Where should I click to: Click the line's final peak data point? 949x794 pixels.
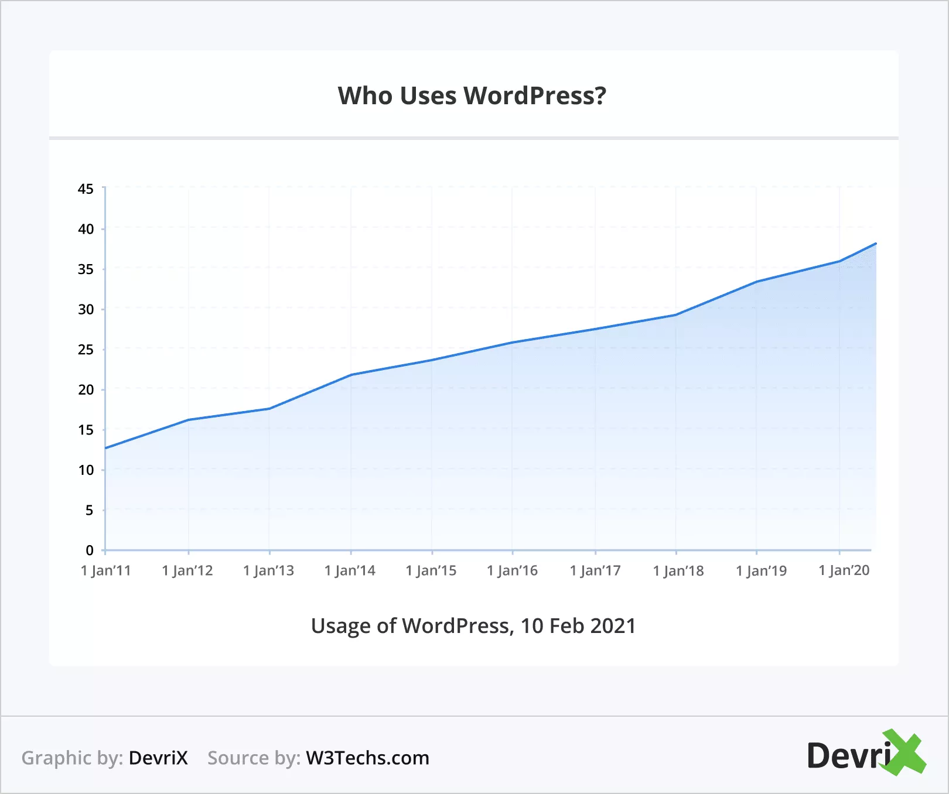875,244
